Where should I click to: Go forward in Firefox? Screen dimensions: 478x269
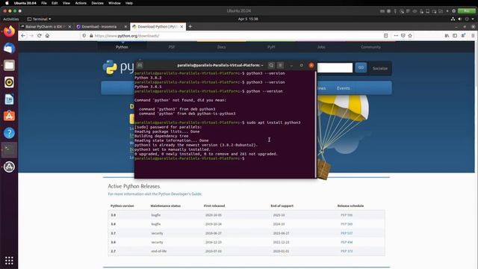tap(31, 36)
